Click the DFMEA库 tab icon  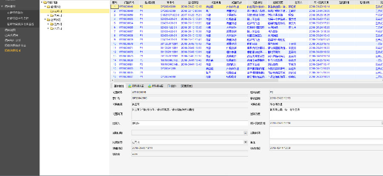pos(129,86)
